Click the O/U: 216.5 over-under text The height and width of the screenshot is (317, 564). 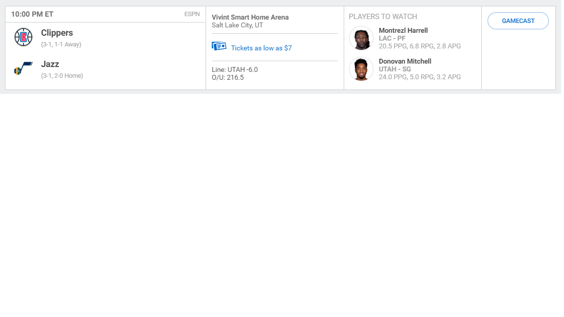[x=228, y=78]
